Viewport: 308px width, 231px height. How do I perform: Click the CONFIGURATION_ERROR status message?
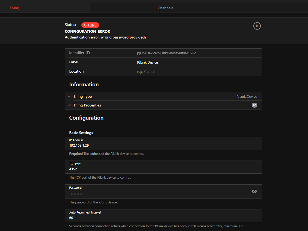[87, 31]
